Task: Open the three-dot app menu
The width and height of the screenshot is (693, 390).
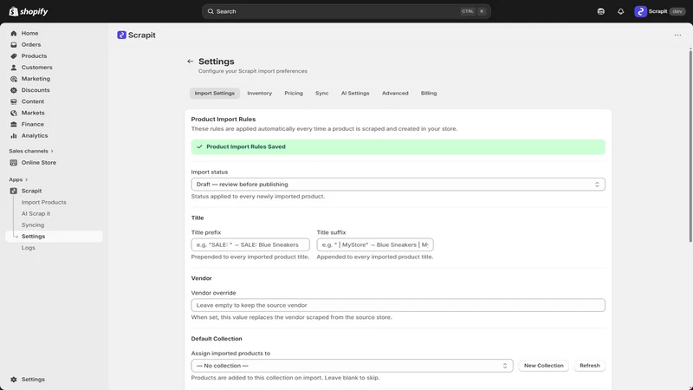Action: [677, 35]
